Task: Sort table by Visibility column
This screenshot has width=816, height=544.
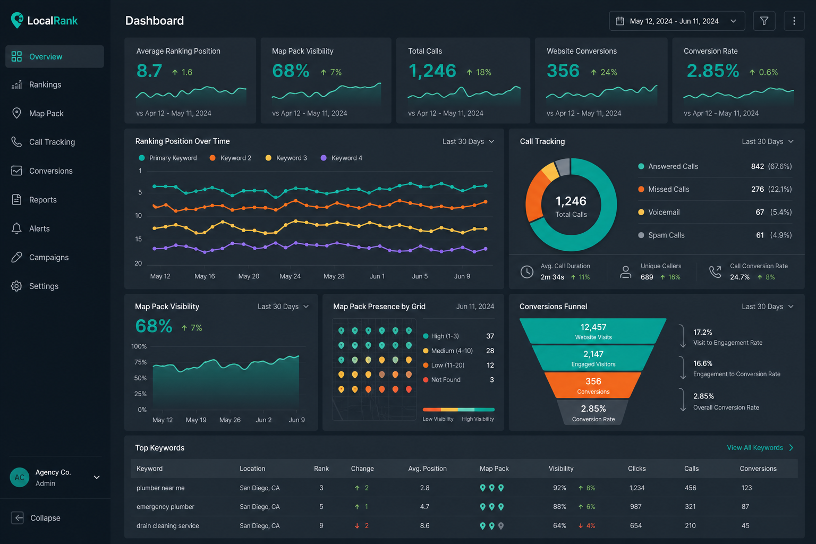Action: [561, 469]
